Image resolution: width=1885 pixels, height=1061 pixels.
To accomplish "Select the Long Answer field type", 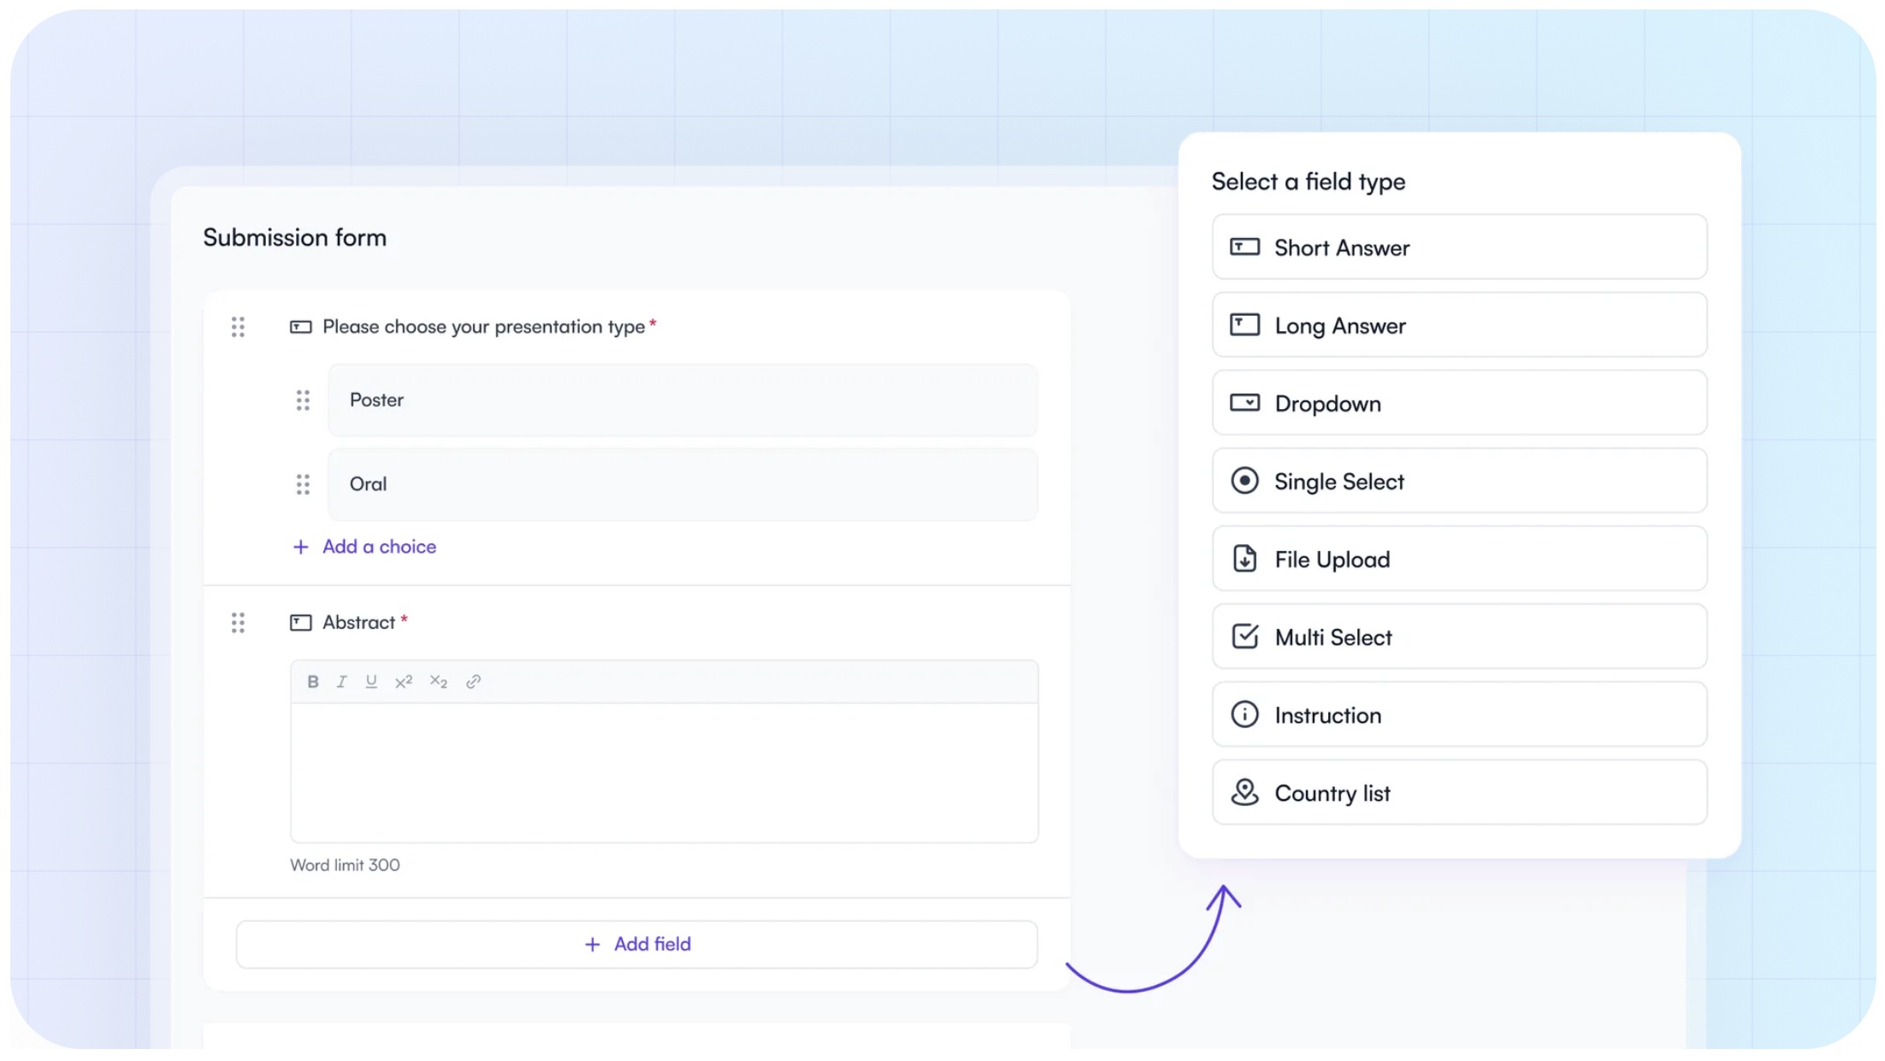I will [x=1458, y=325].
